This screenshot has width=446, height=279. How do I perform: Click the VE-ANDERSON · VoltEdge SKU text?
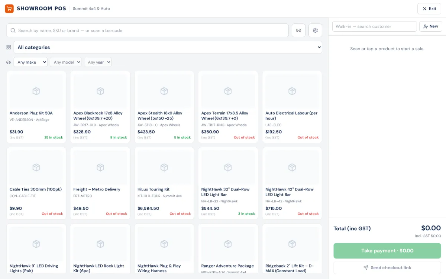(x=29, y=120)
